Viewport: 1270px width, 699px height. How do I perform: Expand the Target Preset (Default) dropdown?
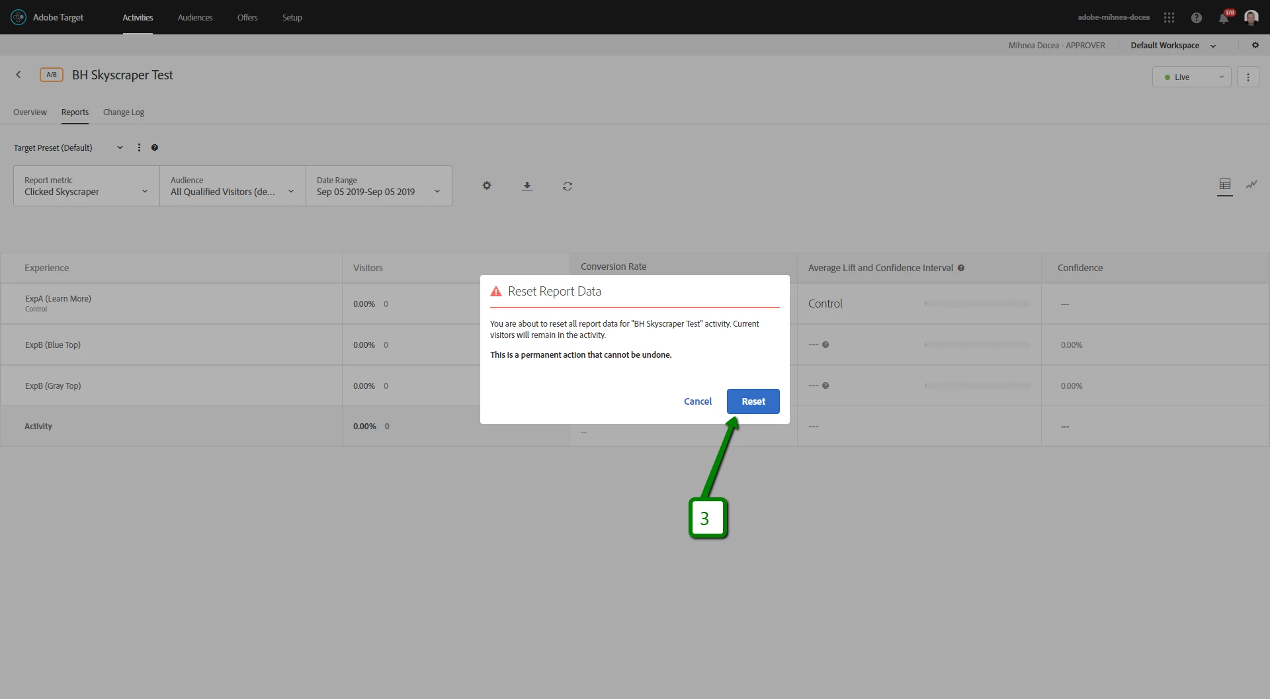tap(69, 147)
